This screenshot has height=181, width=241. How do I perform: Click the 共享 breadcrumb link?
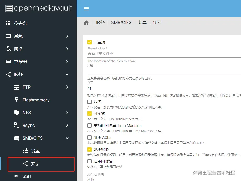[142, 23]
